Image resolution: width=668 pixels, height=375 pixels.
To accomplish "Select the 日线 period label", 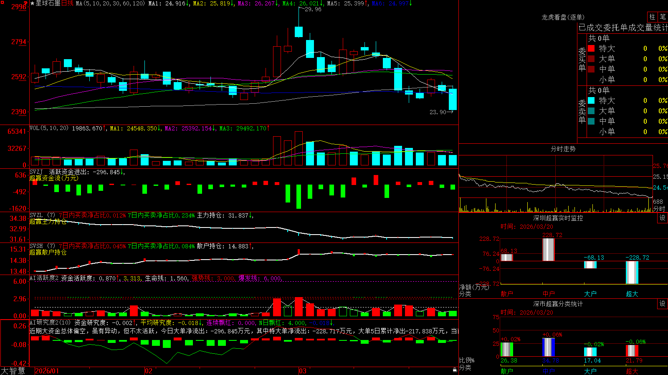I will 67,3.
